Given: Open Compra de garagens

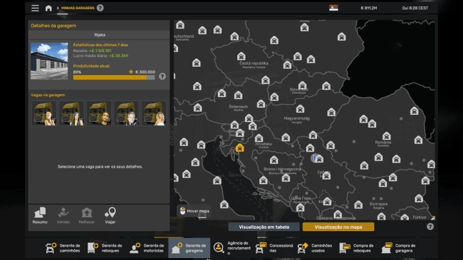Looking at the screenshot, I should 399,248.
